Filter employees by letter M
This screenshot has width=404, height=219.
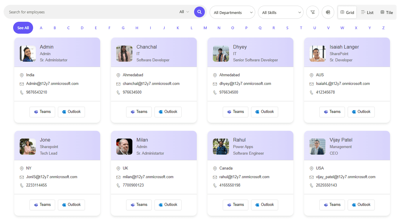205,28
